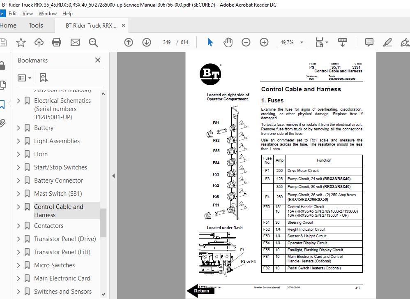410x299 pixels.
Task: Open the zoom percentage dropdown
Action: tap(302, 42)
